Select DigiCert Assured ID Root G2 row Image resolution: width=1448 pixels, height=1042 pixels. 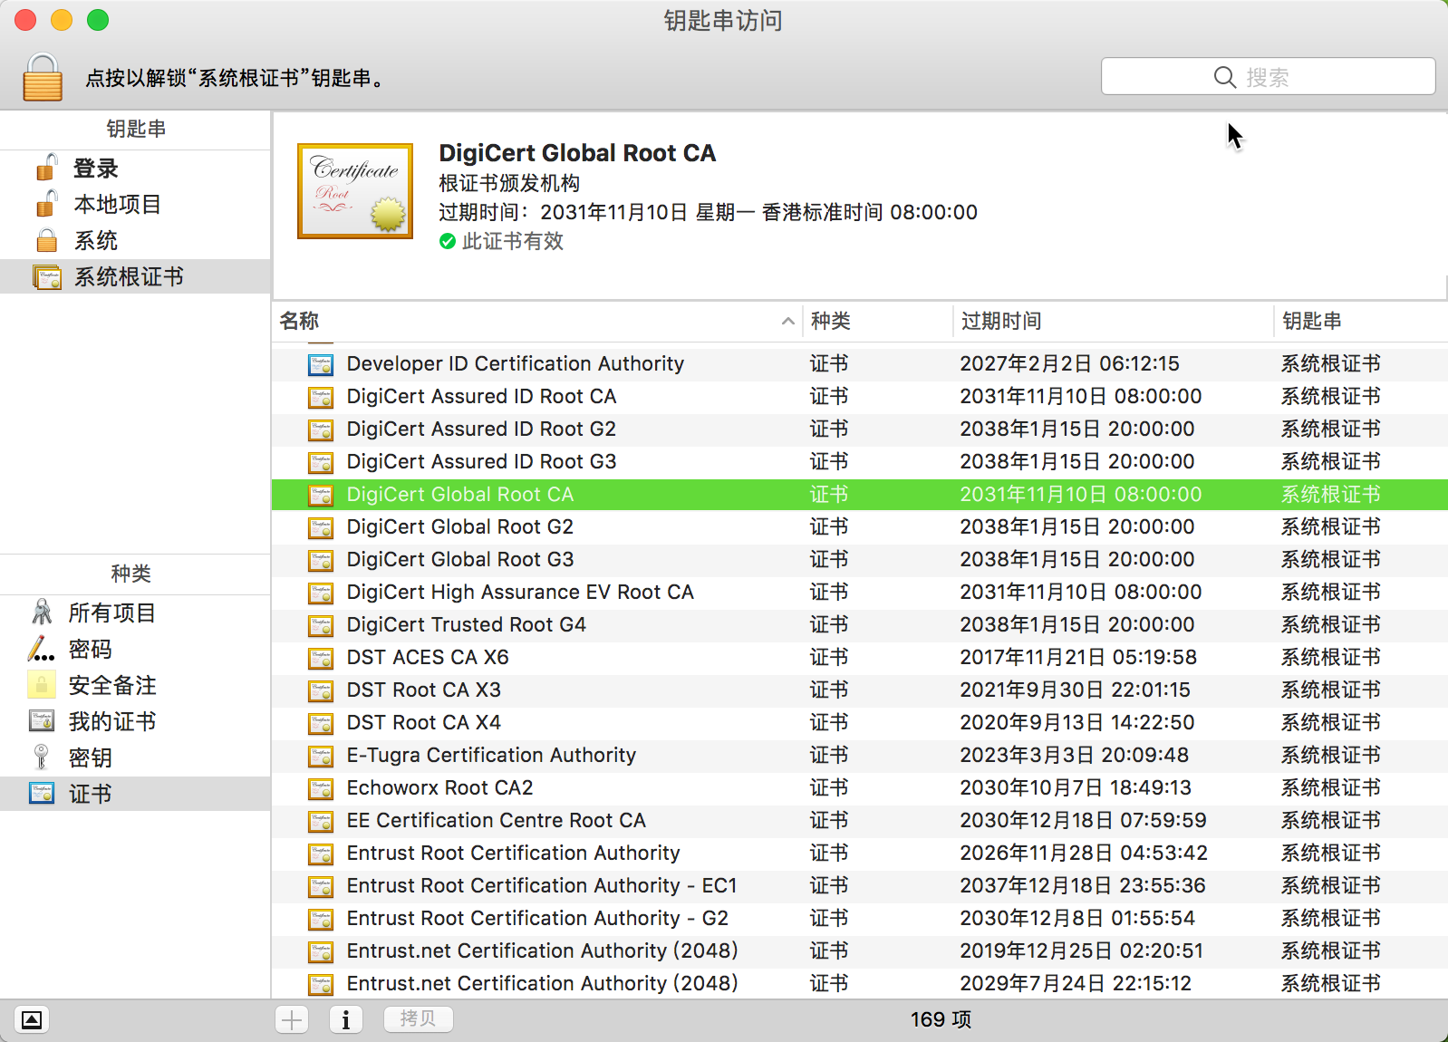[860, 429]
